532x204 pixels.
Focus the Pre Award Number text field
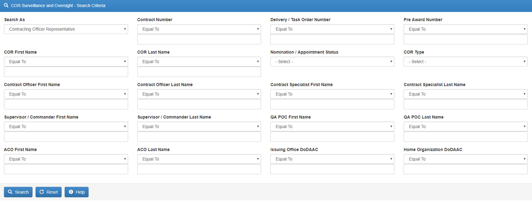tap(465, 39)
